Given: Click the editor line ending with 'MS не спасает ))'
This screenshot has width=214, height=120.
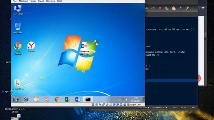Looking at the screenshot, I should tap(170, 29).
